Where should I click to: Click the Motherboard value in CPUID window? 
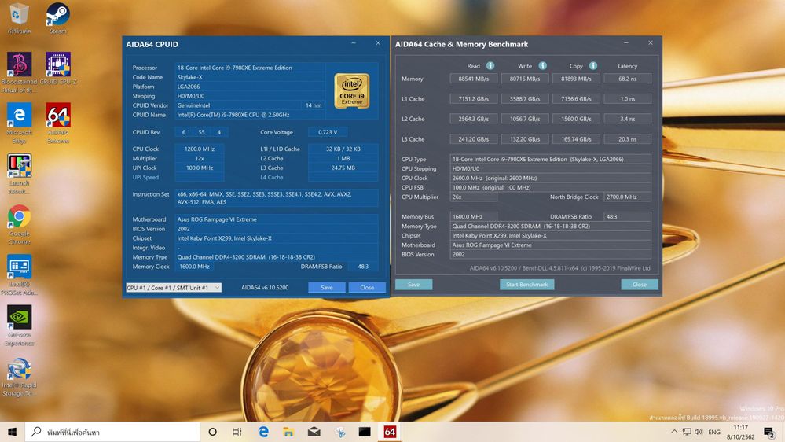tap(277, 219)
